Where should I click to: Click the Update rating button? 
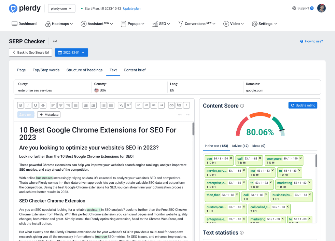303,105
